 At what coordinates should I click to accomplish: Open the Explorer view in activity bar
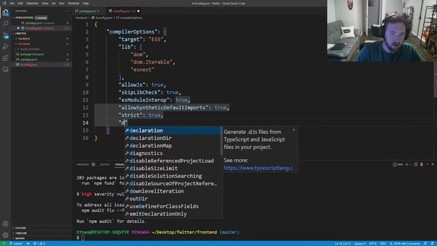coord(5,12)
